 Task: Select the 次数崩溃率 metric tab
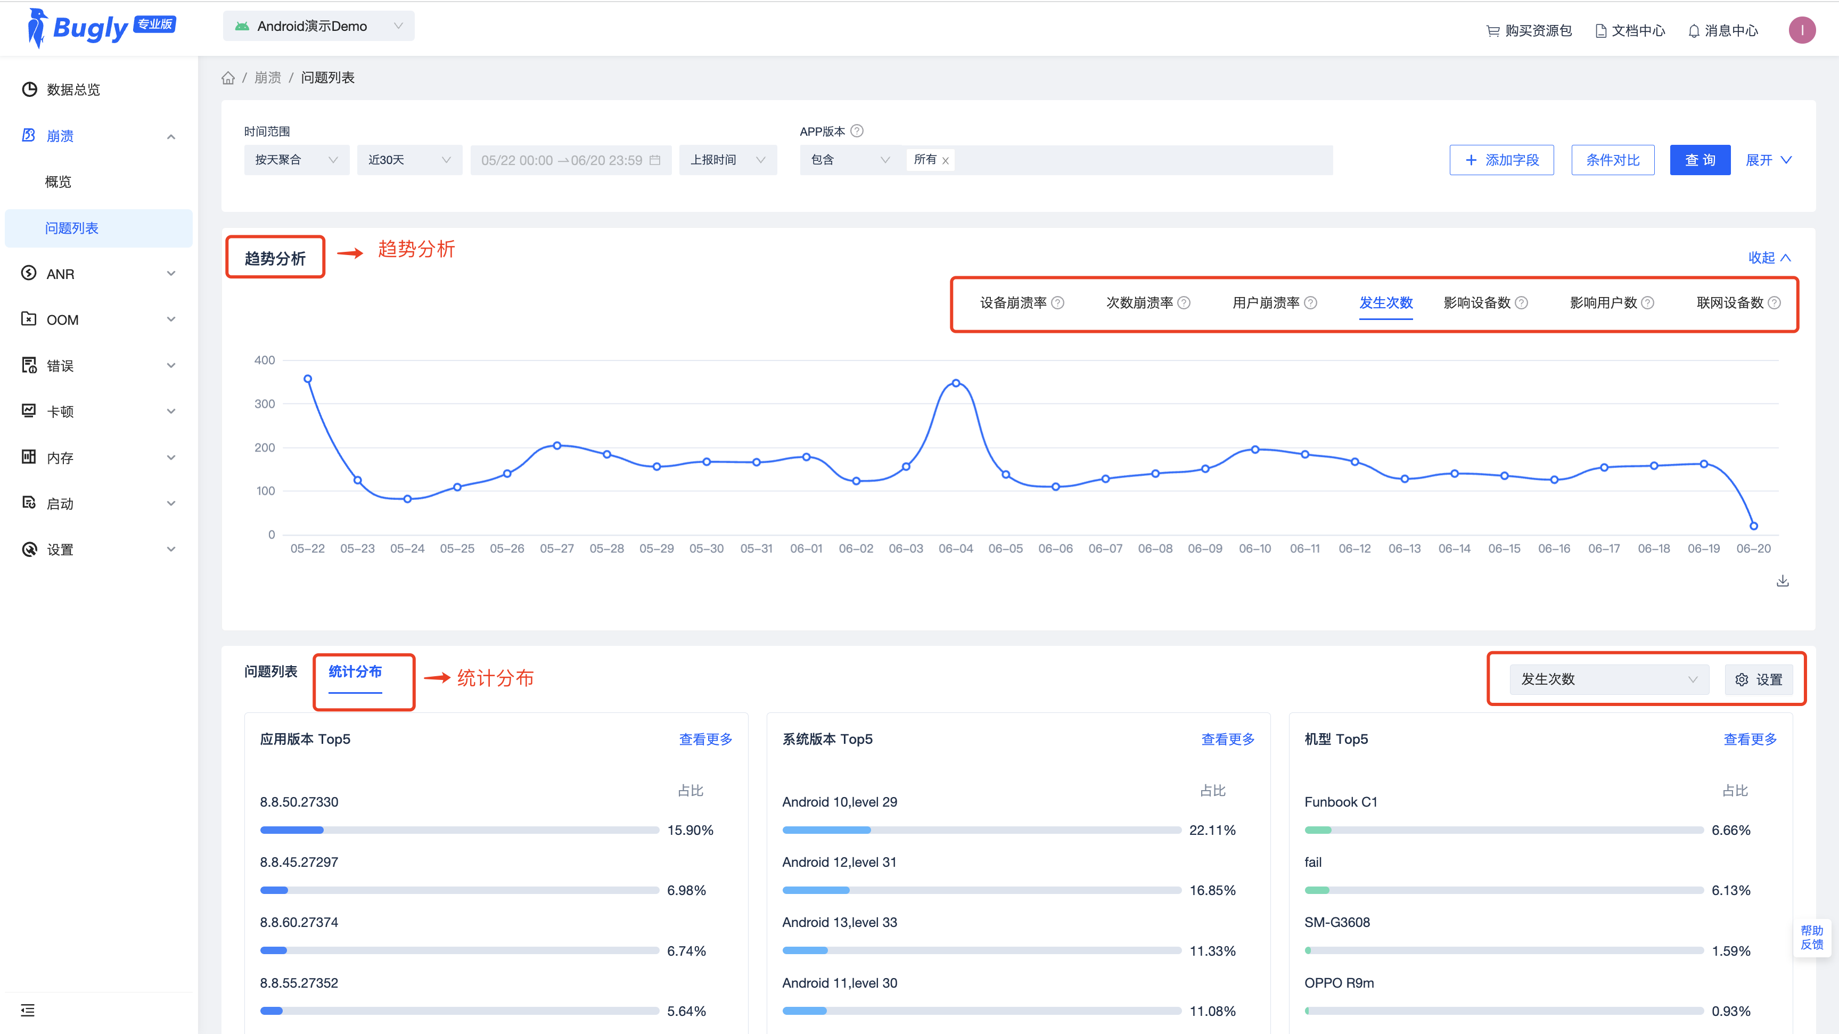coord(1139,303)
